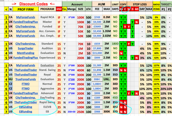The width and height of the screenshot is (172, 116).
Task: Click the RATIO header cell
Action: (156, 4)
